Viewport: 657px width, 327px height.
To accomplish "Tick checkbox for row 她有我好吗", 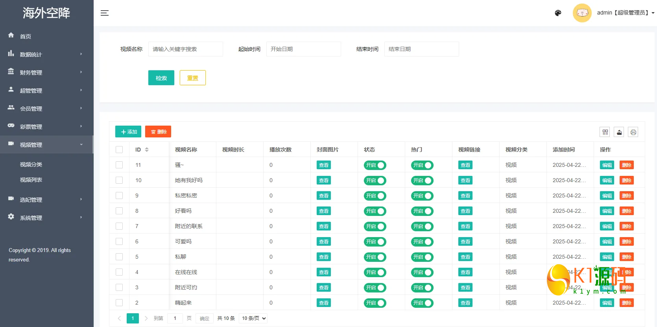I will coord(119,180).
